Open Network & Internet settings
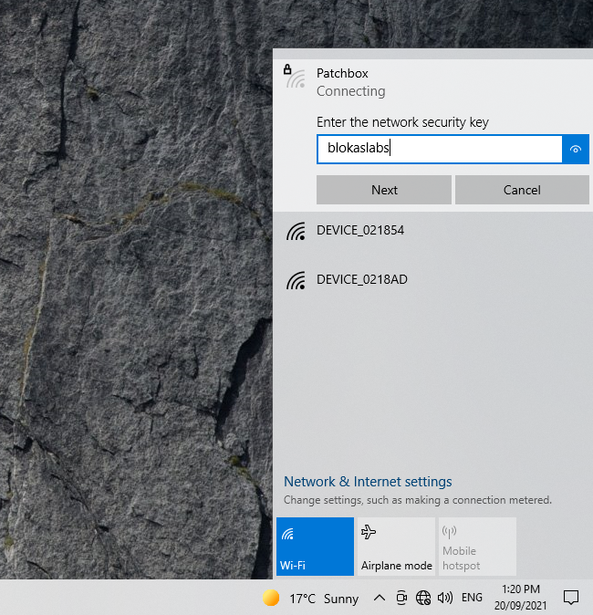Image resolution: width=593 pixels, height=615 pixels. 368,482
